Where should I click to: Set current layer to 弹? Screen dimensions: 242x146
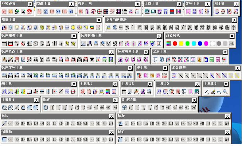[x=215, y=28]
